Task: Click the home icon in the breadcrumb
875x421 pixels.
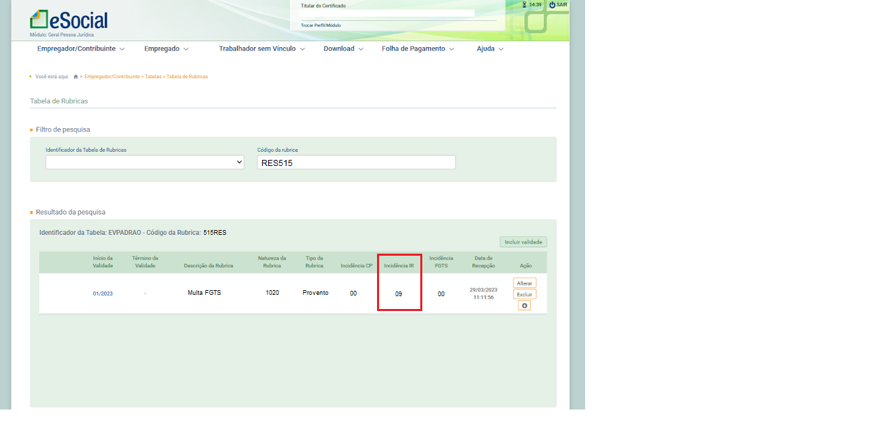Action: click(x=76, y=77)
